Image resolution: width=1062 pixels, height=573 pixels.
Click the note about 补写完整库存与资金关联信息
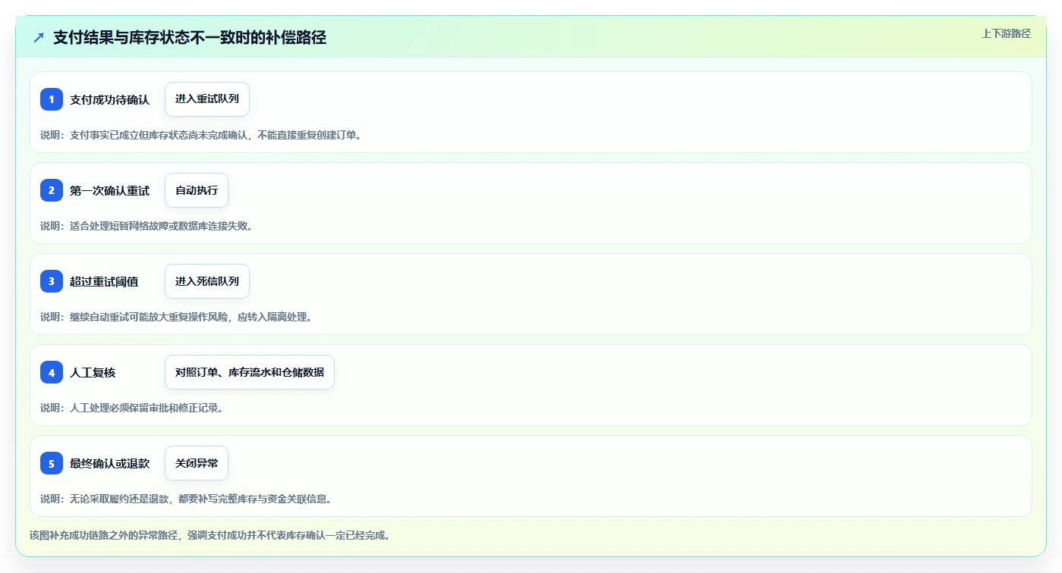pyautogui.click(x=186, y=499)
